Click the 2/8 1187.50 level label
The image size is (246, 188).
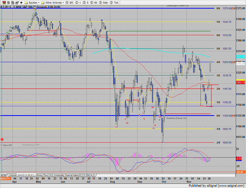pyautogui.click(x=224, y=89)
